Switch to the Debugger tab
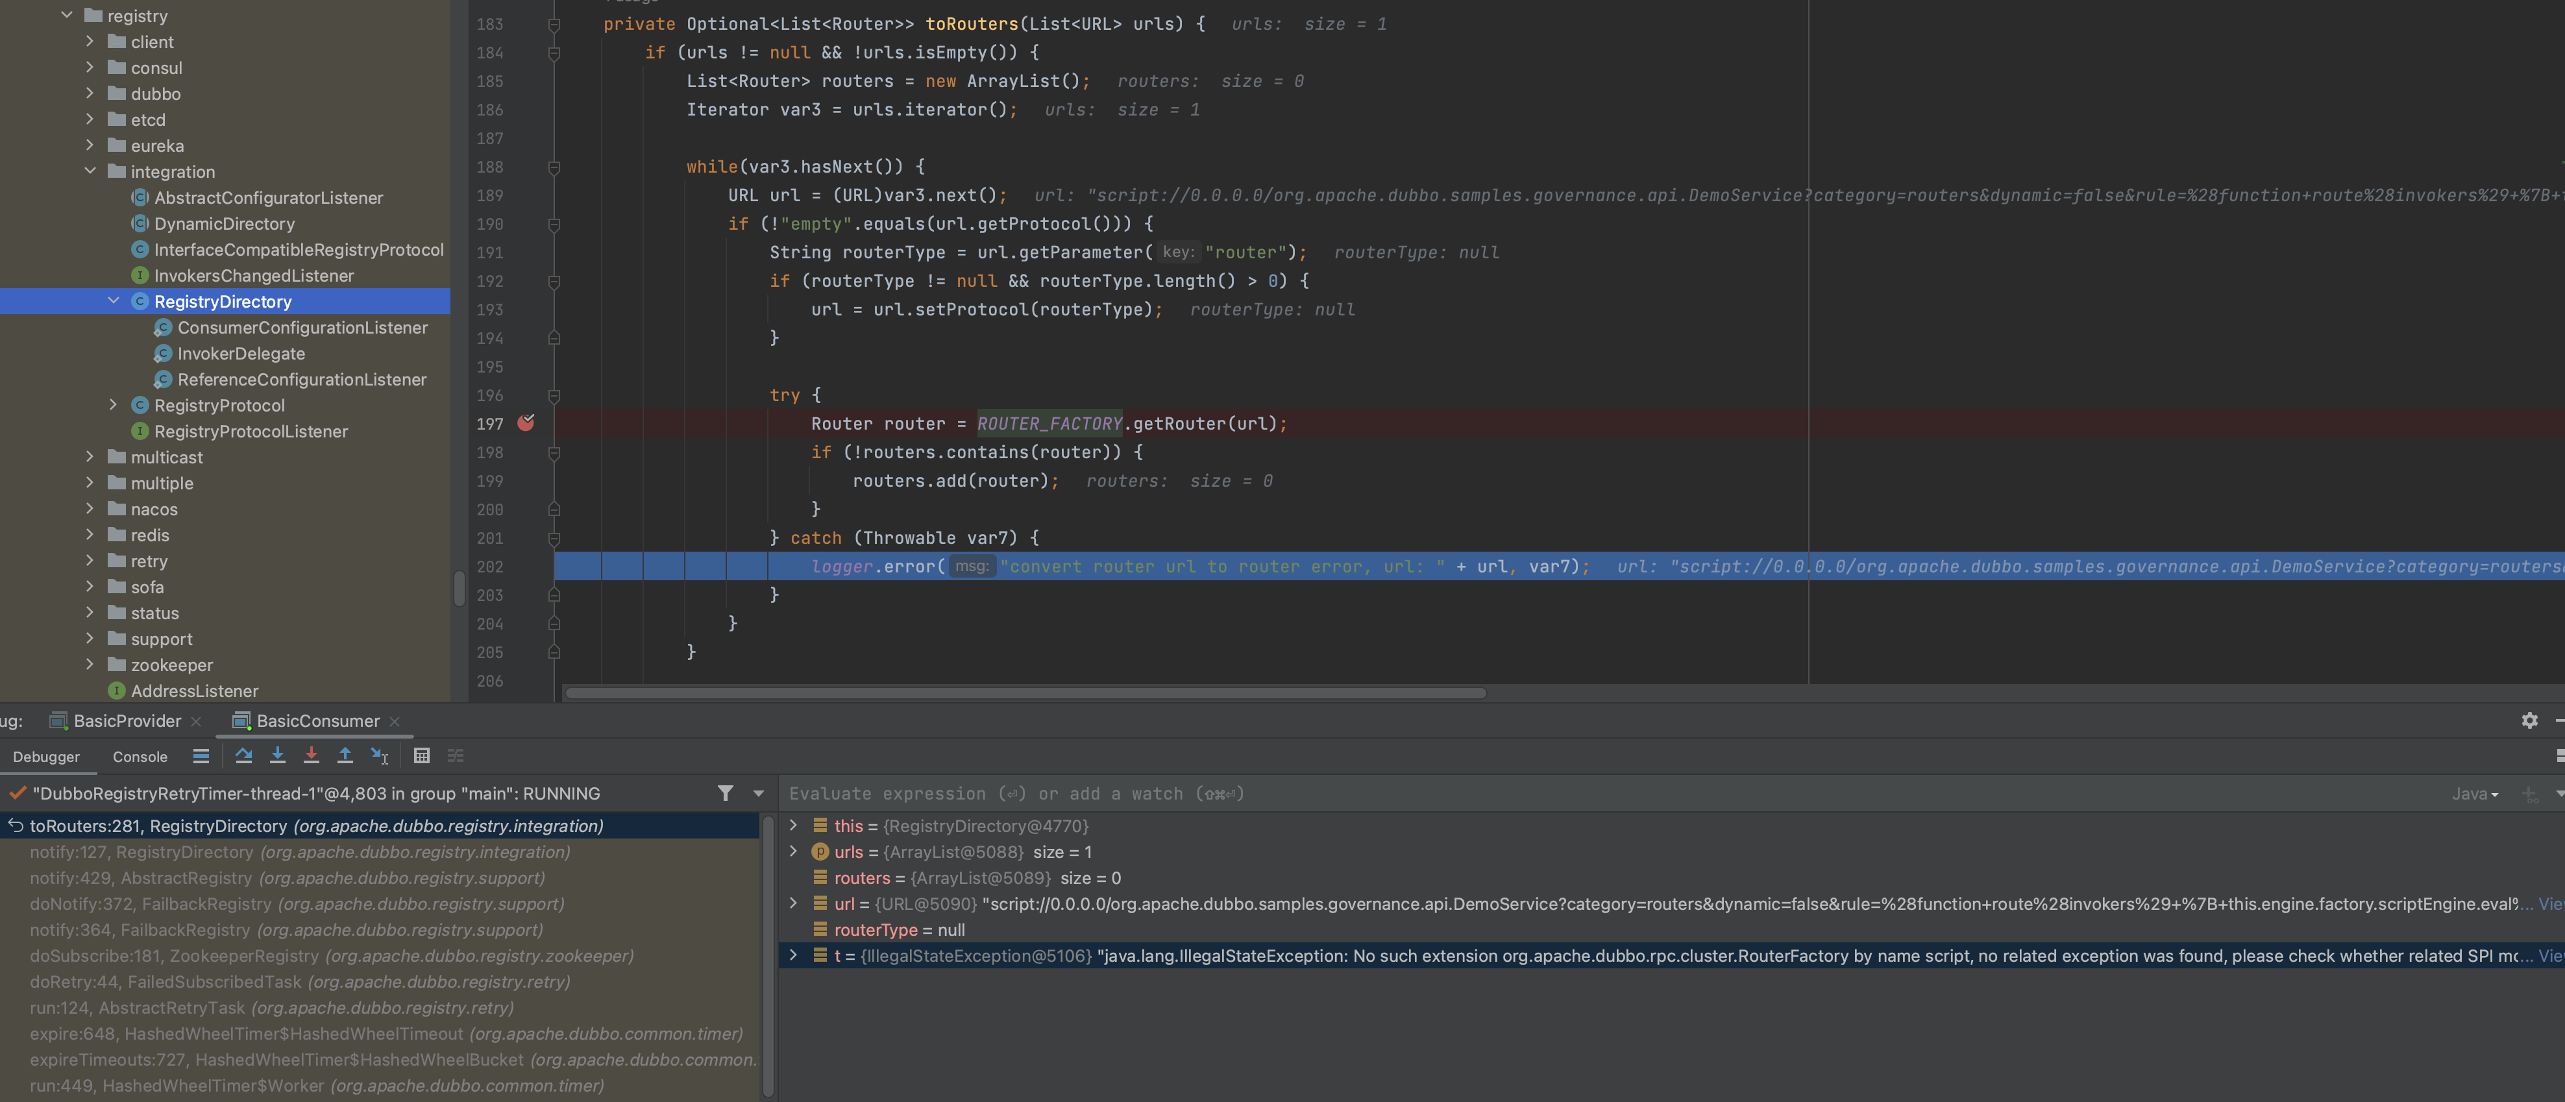Image resolution: width=2565 pixels, height=1102 pixels. coord(47,757)
